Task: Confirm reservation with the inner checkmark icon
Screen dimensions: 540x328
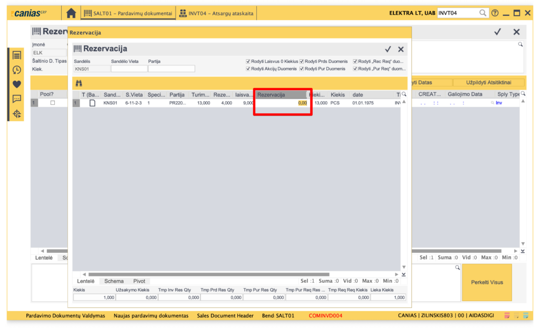Action: 388,49
